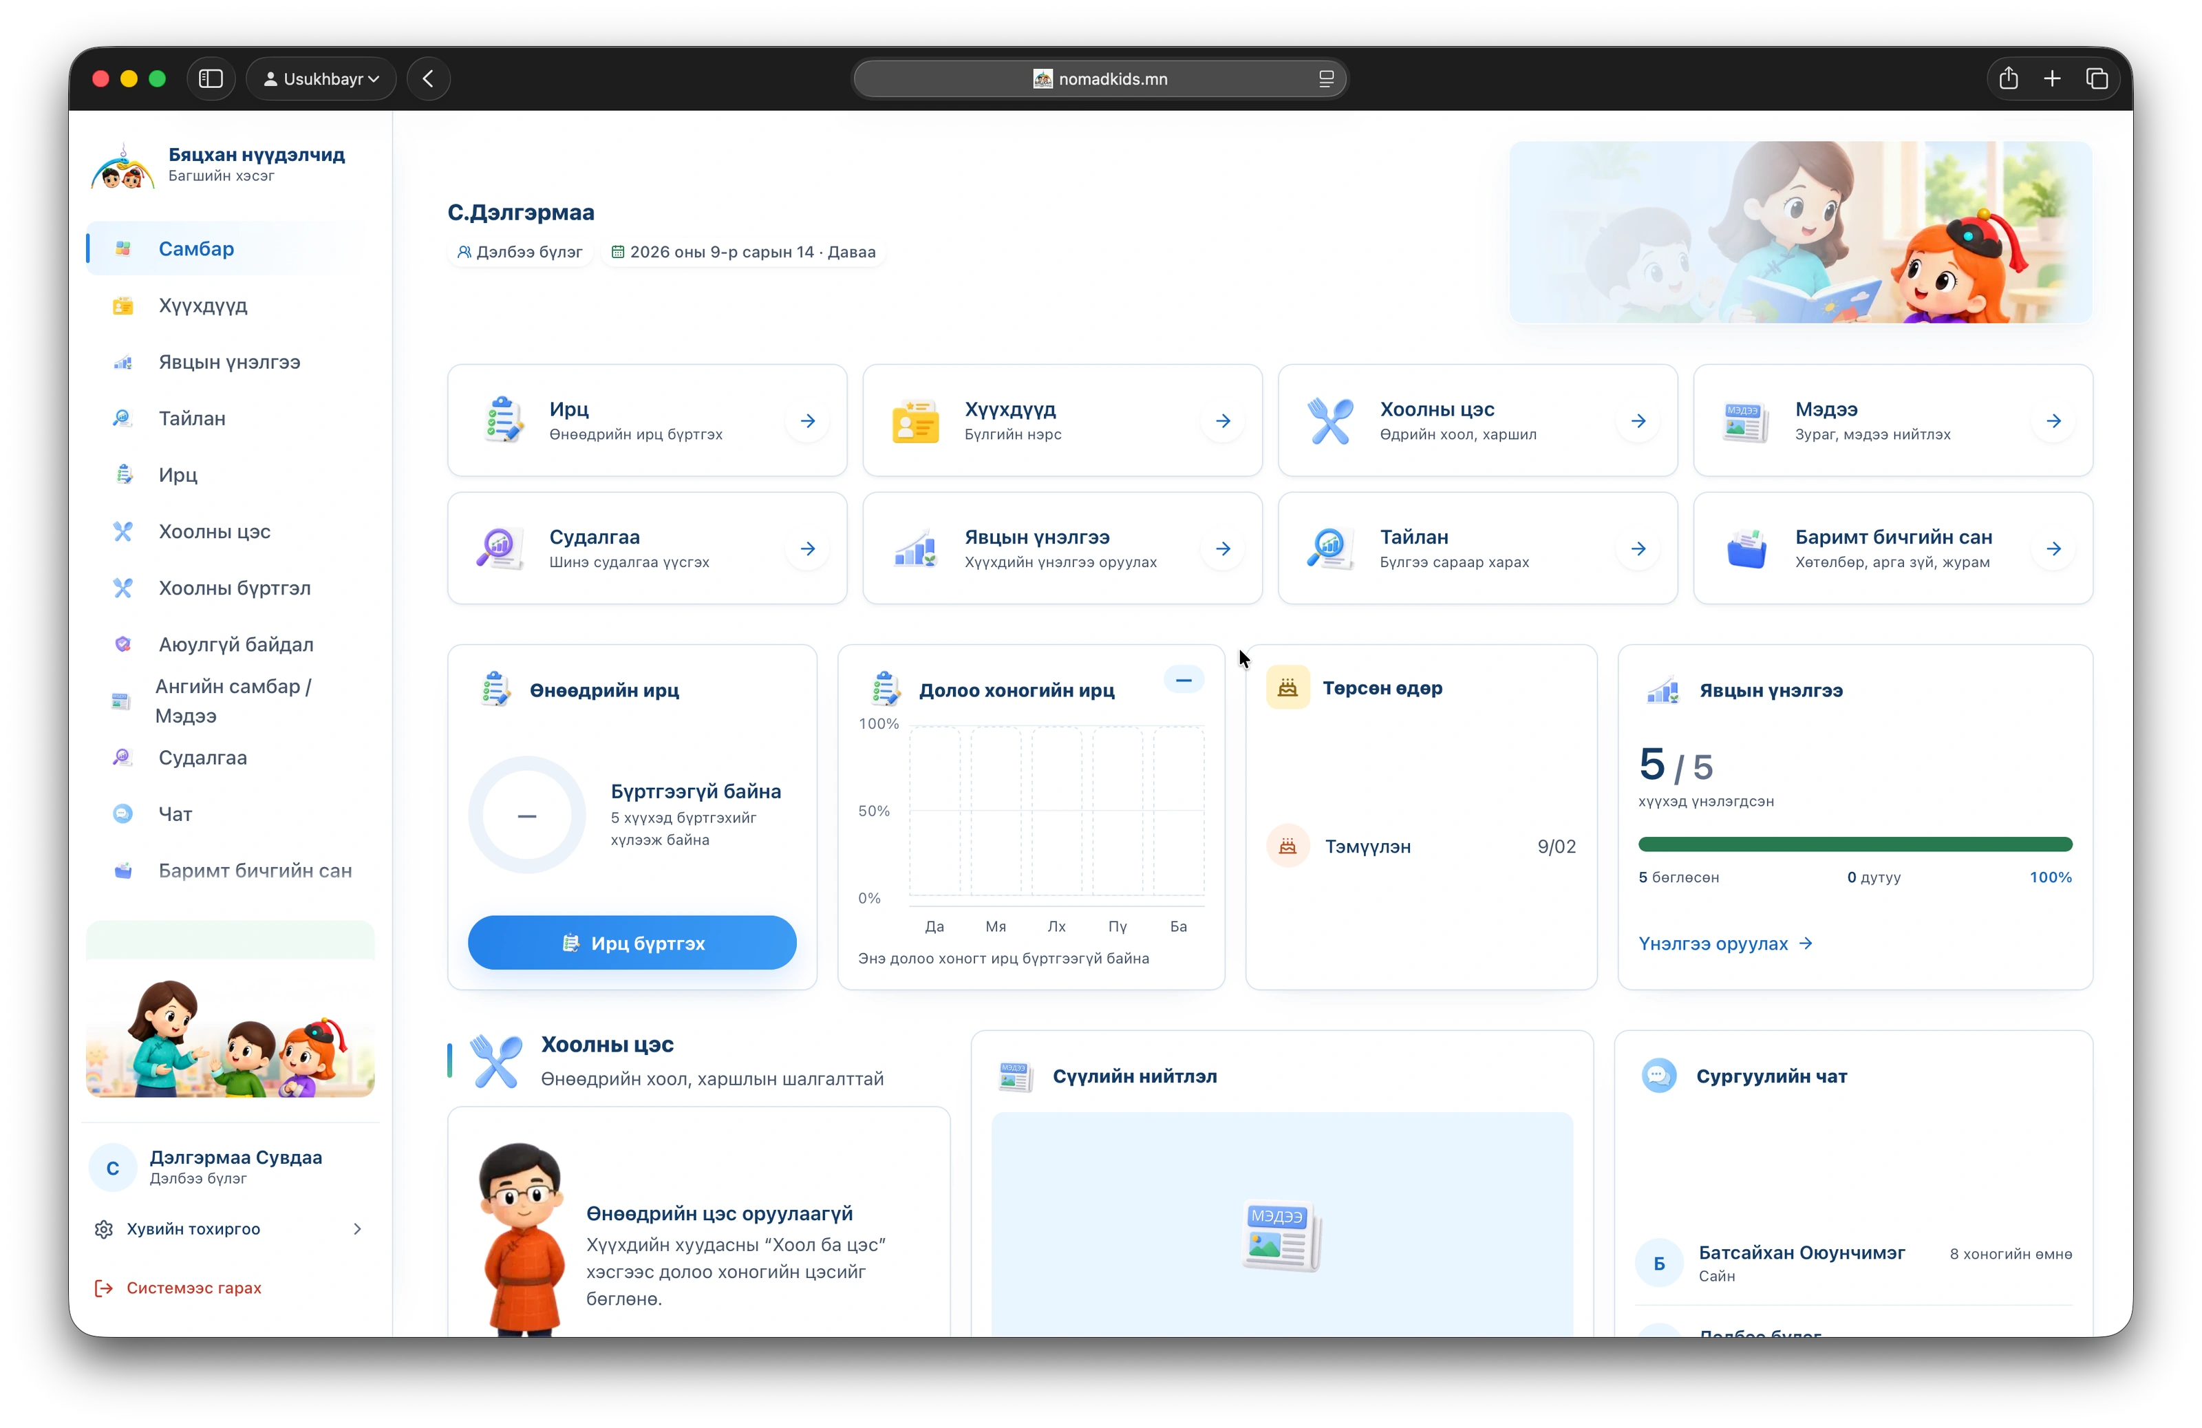Open Баримт бичгийн сан in sidebar
Screen dimensions: 2202x1428
[x=229, y=870]
